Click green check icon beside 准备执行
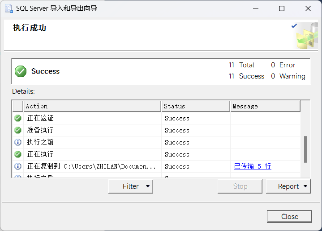The image size is (322, 231). coord(18,130)
